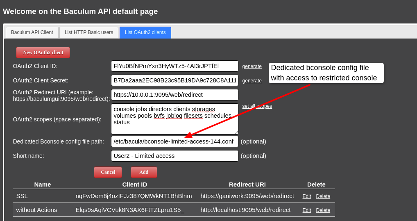Focus the OAuth2 Client Secret field
This screenshot has height=221, width=417.
tap(175, 80)
